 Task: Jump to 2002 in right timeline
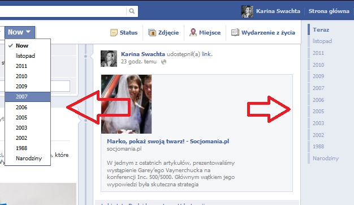tap(318, 135)
